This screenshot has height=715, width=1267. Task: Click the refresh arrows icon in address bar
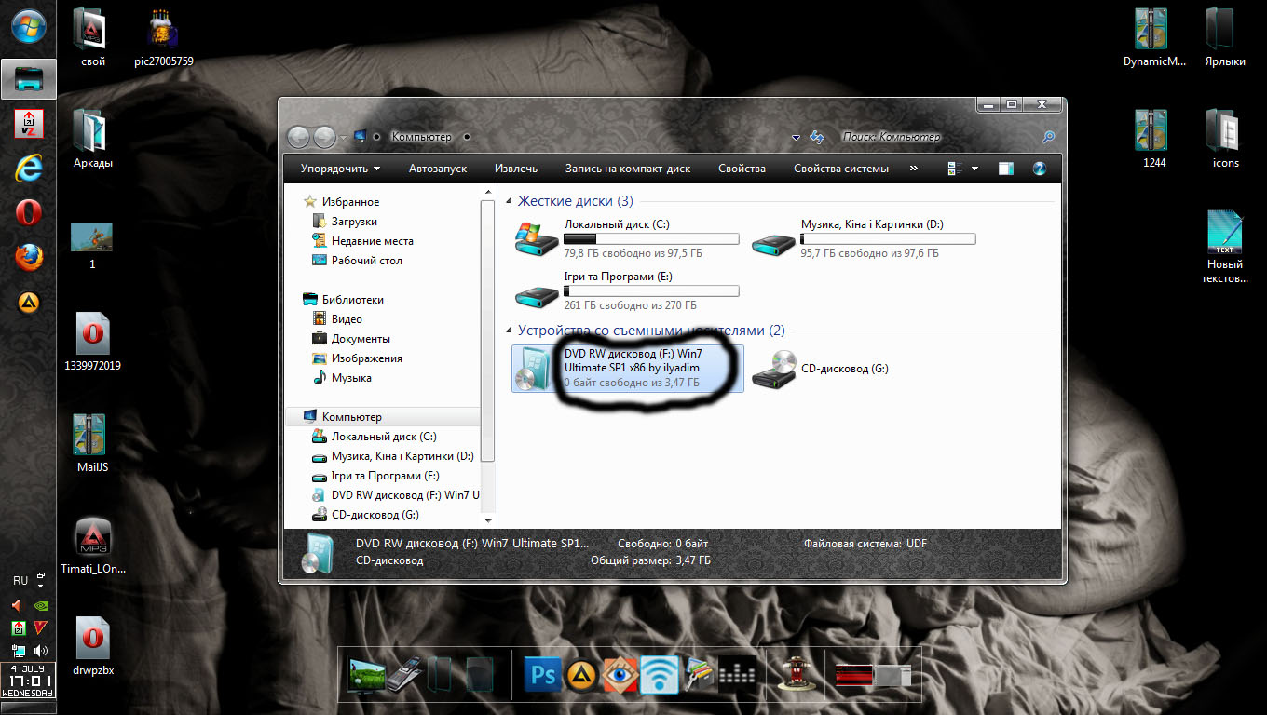tap(817, 137)
